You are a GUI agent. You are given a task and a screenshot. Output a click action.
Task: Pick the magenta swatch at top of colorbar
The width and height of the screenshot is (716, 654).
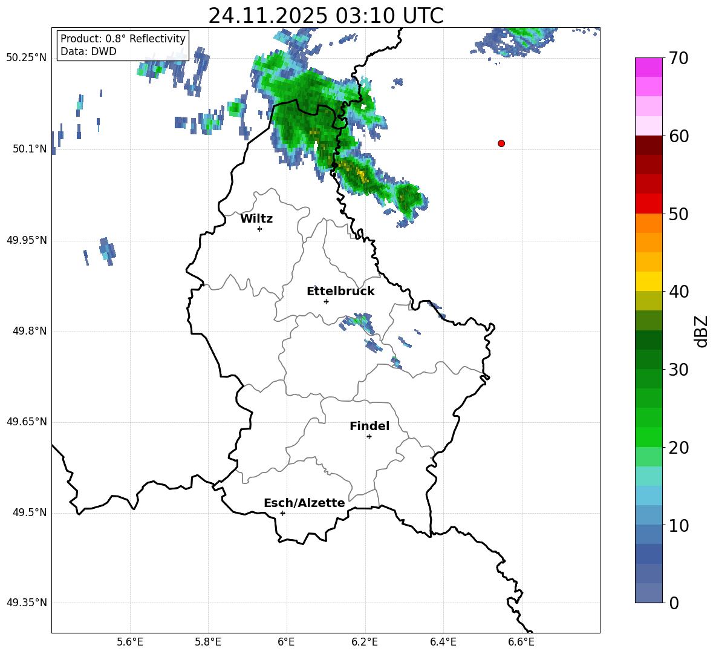(x=648, y=67)
